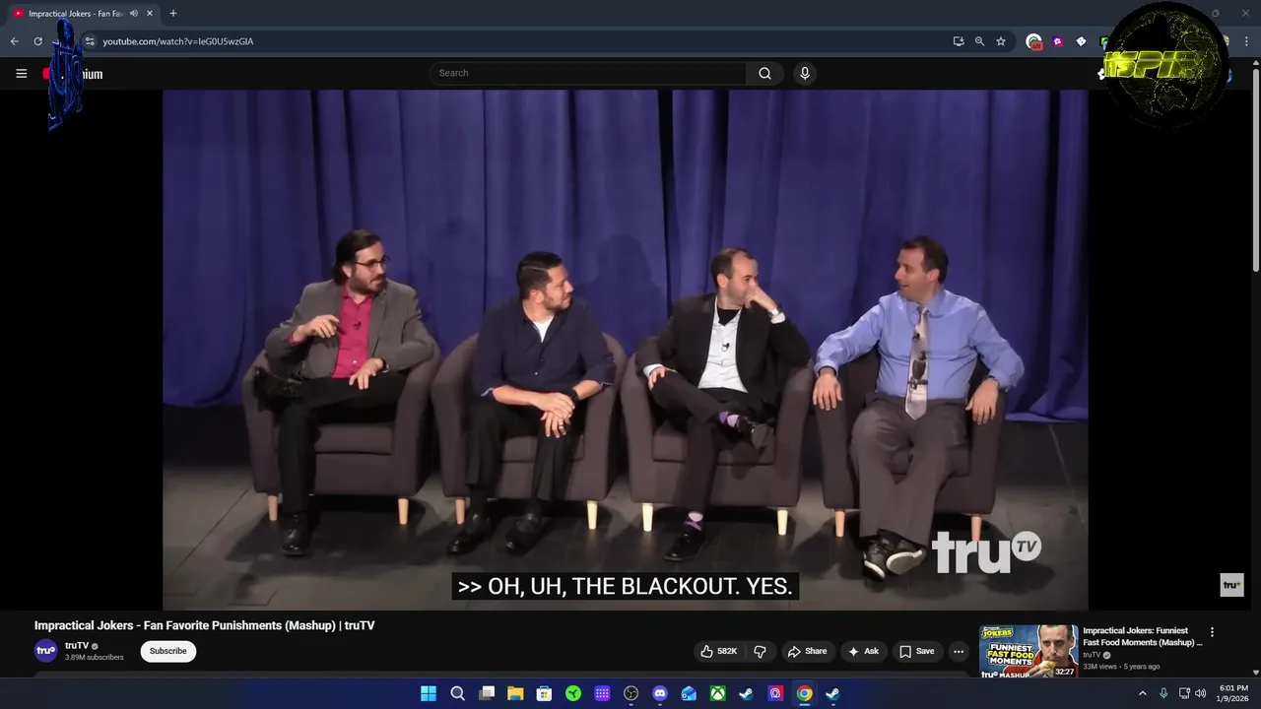Open the purple grid app on taskbar

tap(602, 693)
